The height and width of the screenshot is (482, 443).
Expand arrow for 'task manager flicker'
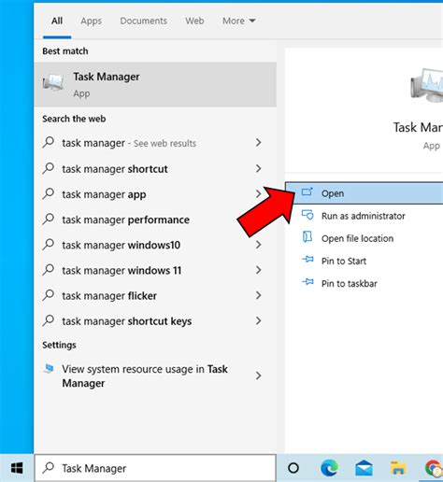[258, 295]
